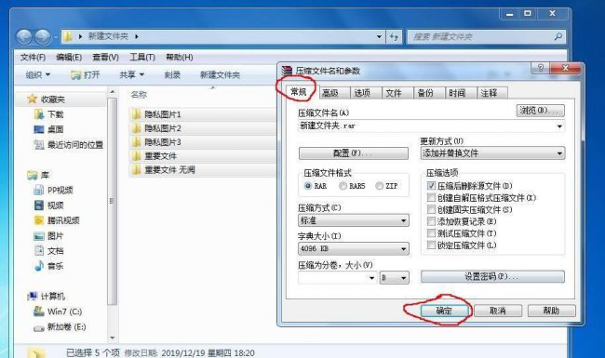Image resolution: width=605 pixels, height=358 pixels.
Task: Click the 设置密码 button
Action: [x=492, y=277]
